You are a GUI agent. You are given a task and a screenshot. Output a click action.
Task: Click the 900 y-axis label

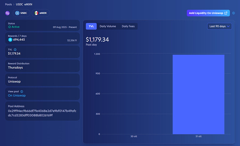(x=98, y=74)
